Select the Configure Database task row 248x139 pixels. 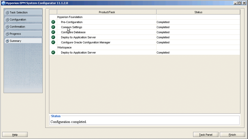click(x=145, y=32)
